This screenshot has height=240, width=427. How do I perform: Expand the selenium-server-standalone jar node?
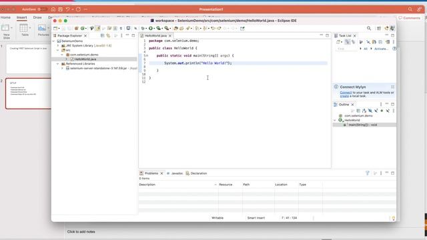(x=62, y=68)
